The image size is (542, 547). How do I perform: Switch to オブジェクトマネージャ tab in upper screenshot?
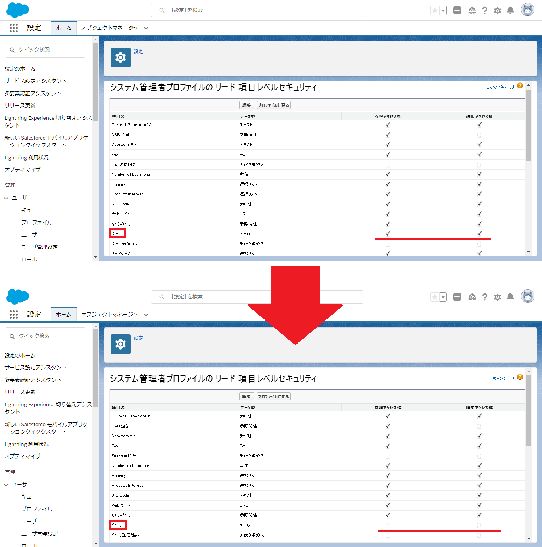click(x=110, y=28)
